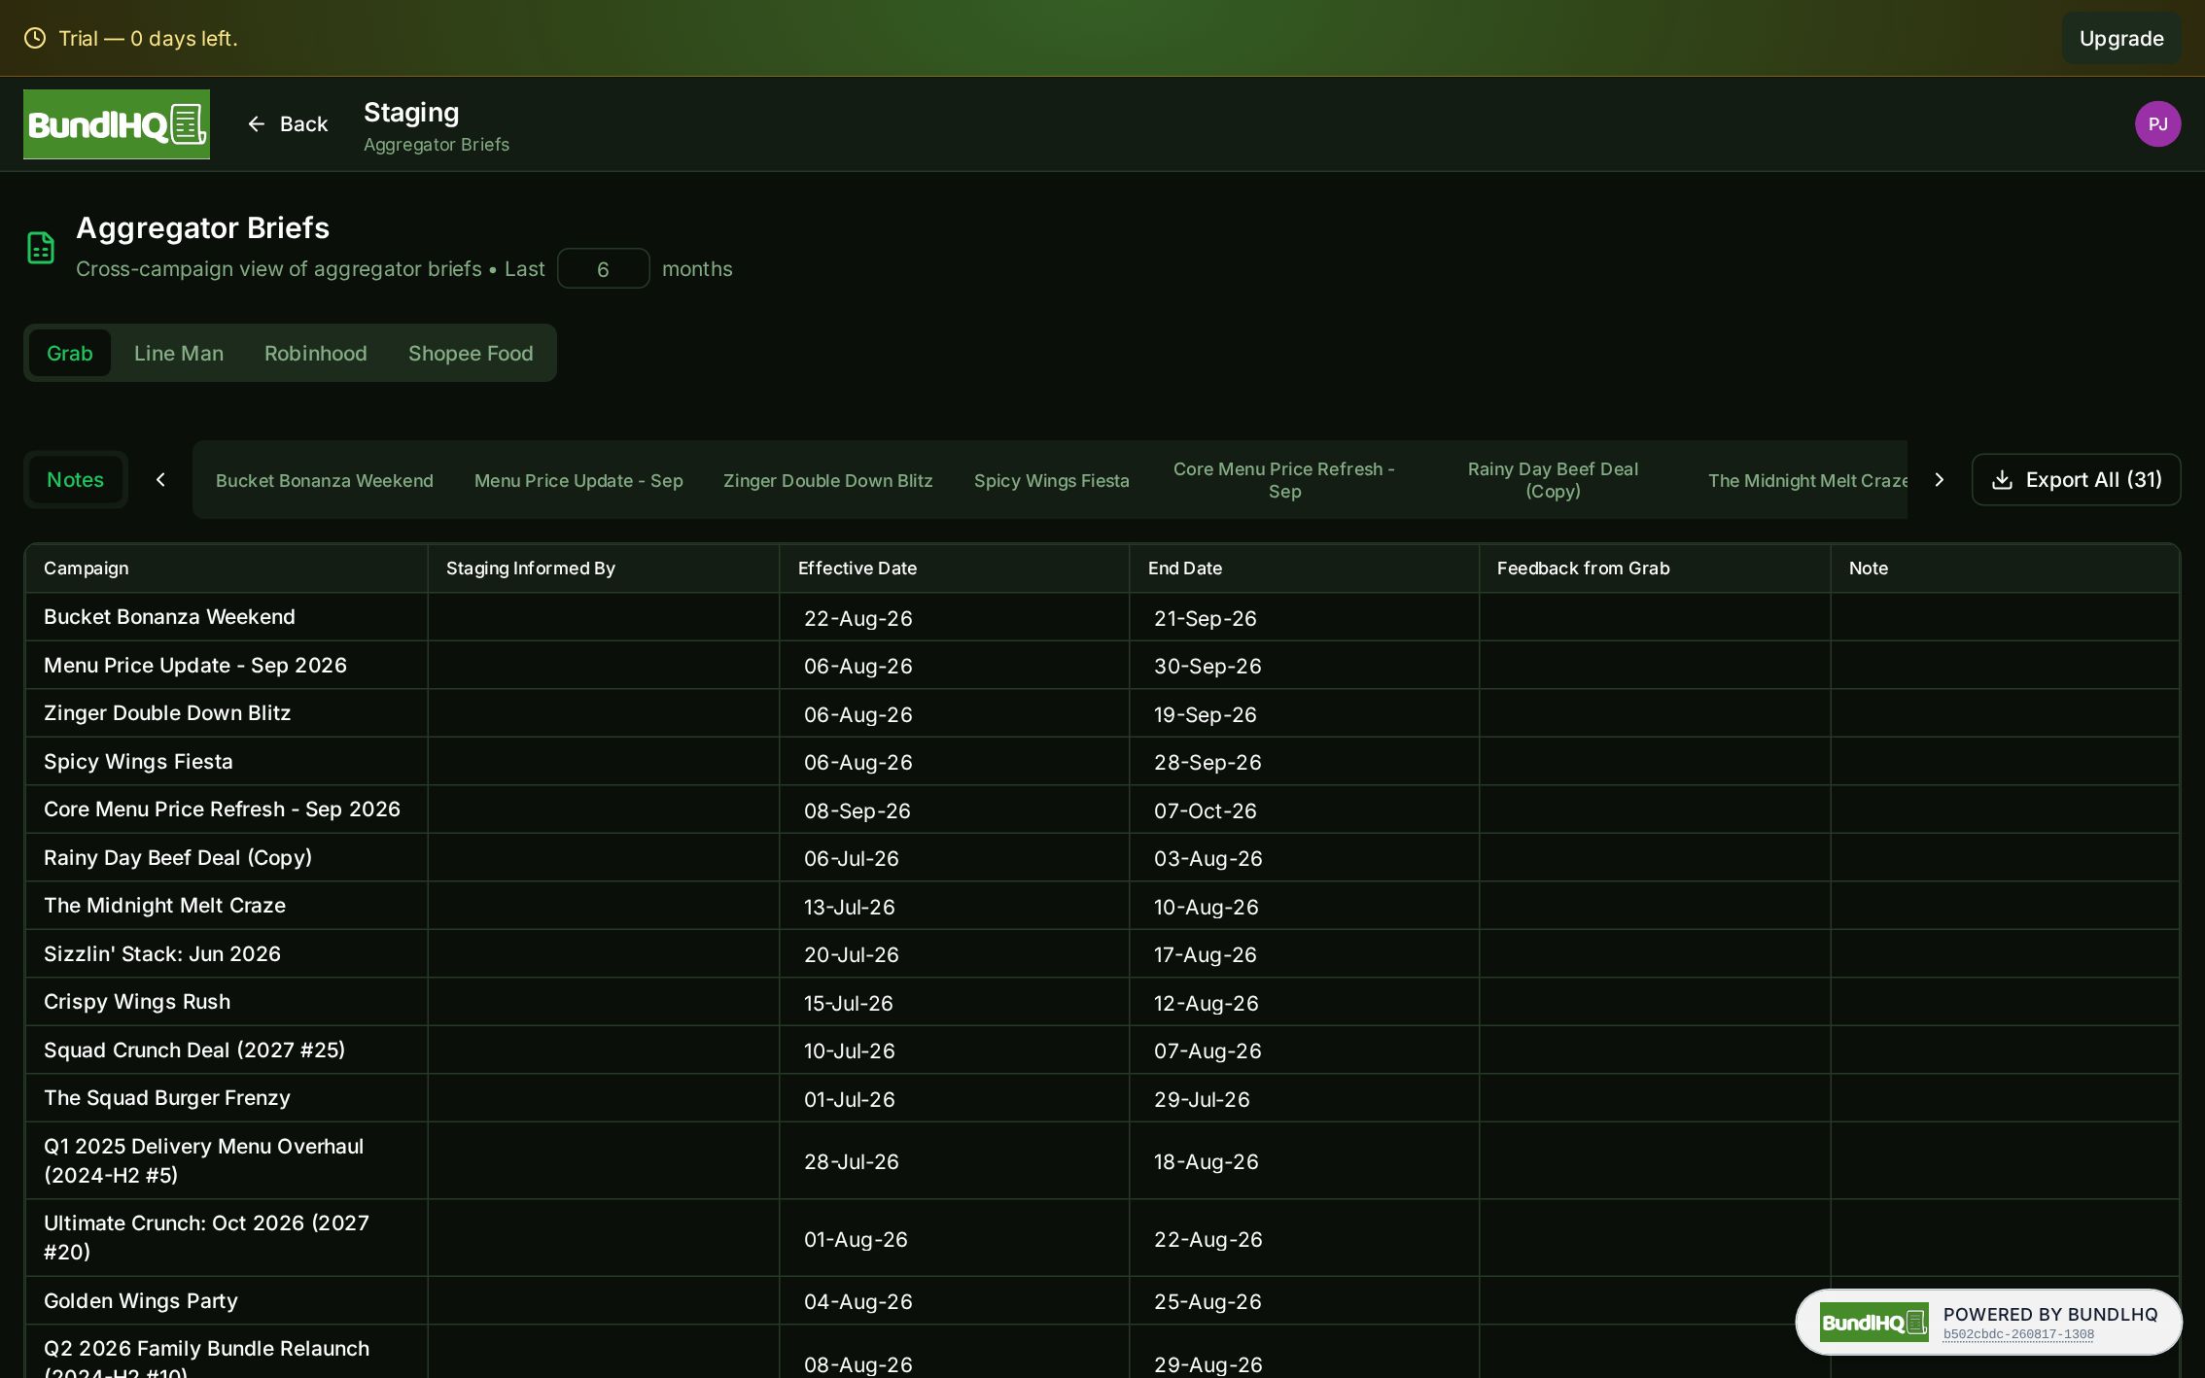Click the Effective Date column header
The image size is (2205, 1378).
tap(955, 568)
